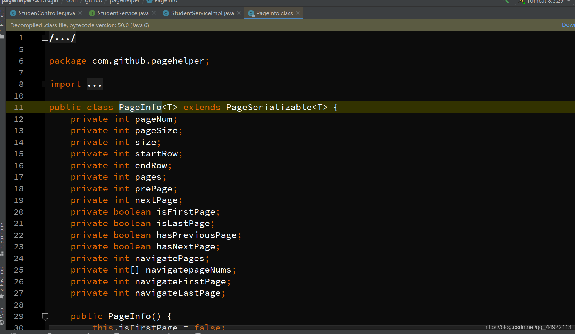Click the Favorites star icon
Image resolution: width=575 pixels, height=334 pixels.
pos(2,296)
